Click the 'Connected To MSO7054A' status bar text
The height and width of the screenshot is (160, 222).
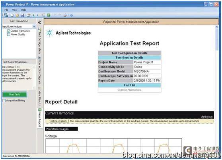tap(16, 156)
